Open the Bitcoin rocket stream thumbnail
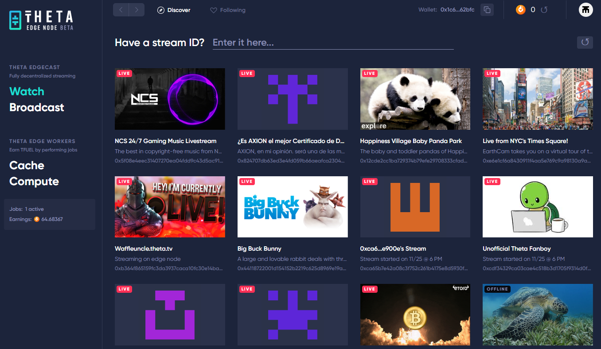This screenshot has width=601, height=349. [x=415, y=314]
